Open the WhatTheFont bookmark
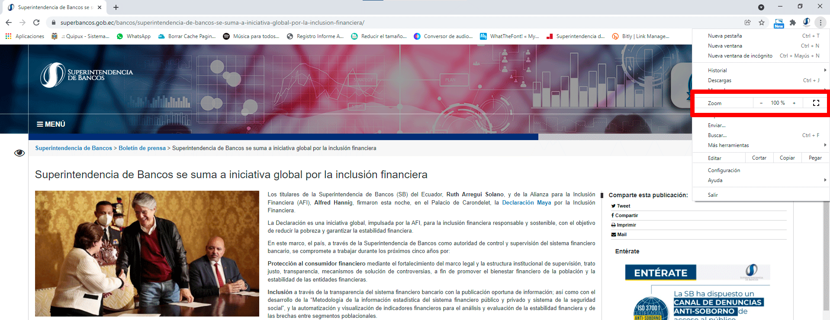Viewport: 830px width, 320px height. [x=509, y=36]
